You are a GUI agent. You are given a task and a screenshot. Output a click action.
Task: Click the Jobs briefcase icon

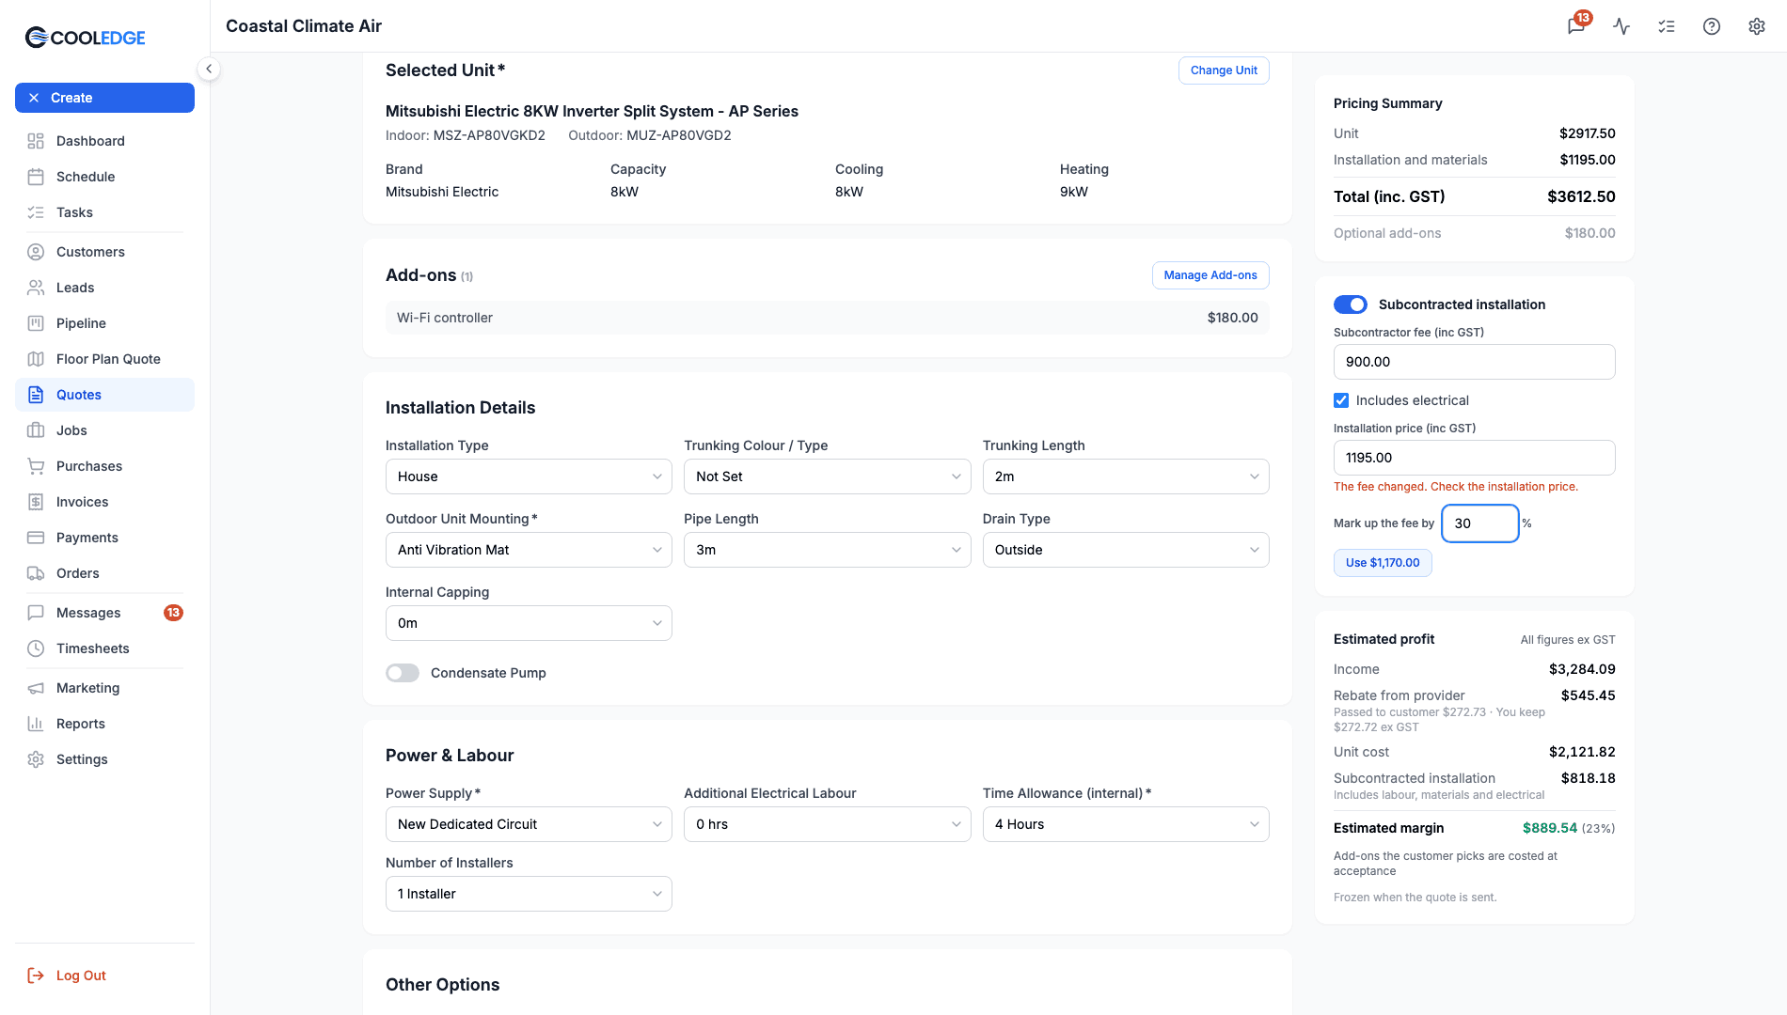(x=36, y=430)
